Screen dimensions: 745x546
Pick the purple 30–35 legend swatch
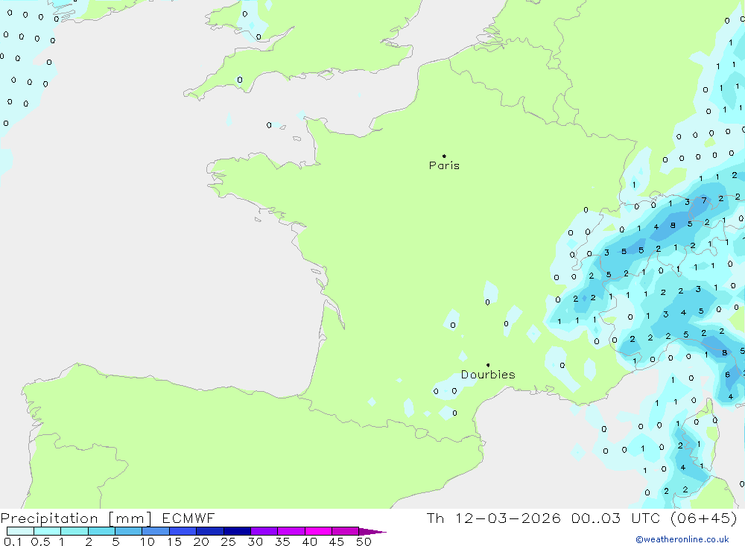point(264,532)
